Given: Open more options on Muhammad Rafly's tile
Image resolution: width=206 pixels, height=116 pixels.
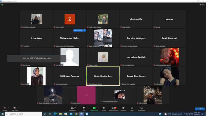Looking at the screenshot, I should click(x=84, y=30).
